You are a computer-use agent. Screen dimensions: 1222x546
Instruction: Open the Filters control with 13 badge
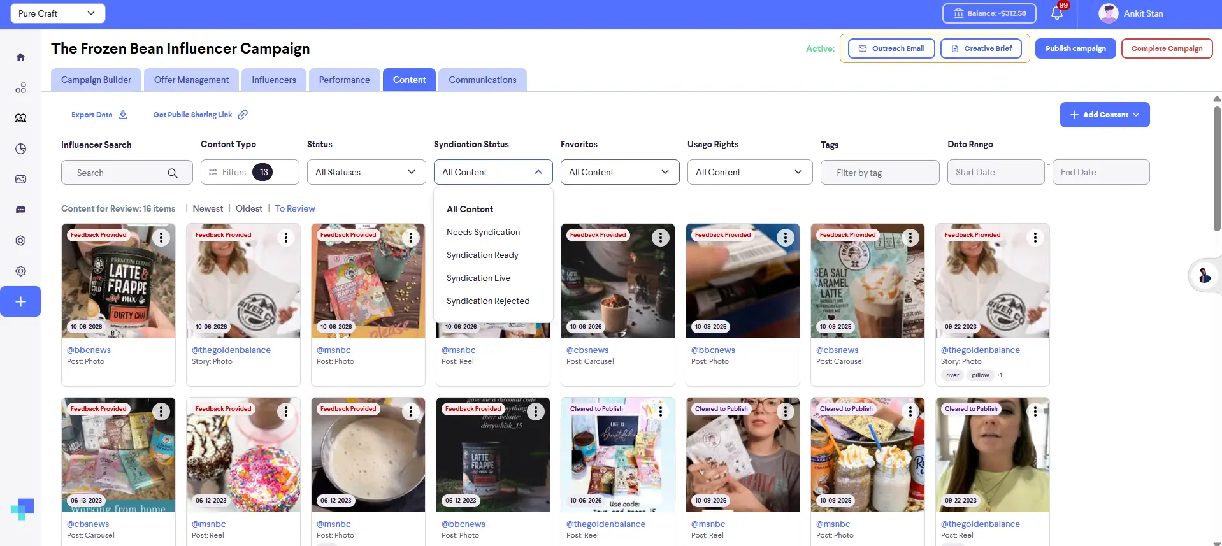pos(250,172)
